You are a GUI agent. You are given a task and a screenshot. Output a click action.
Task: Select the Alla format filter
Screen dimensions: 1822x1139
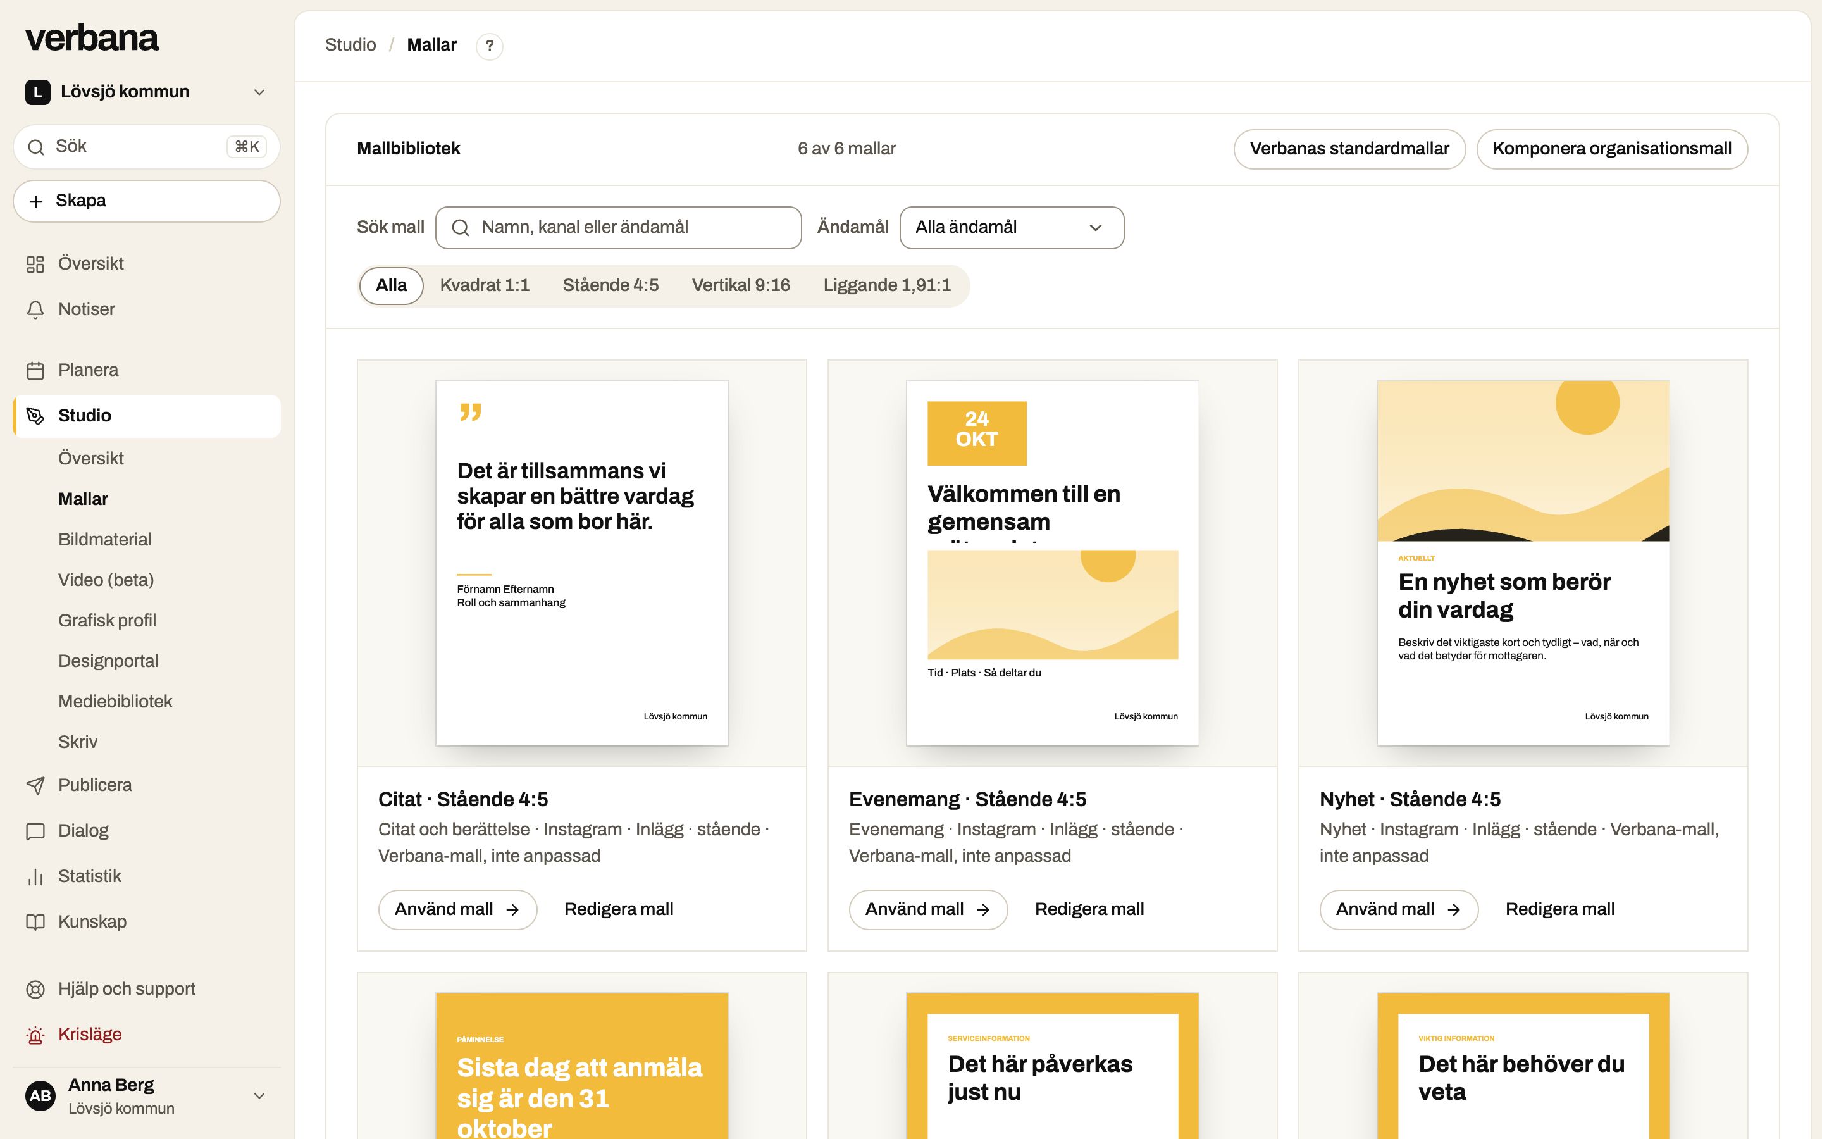(x=392, y=285)
